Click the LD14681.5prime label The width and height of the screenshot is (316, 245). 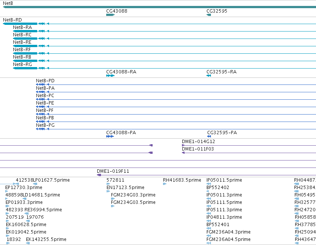41,195
